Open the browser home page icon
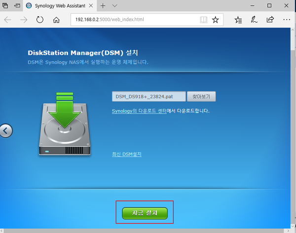Screen dimensions: 296x233 pos(56,20)
